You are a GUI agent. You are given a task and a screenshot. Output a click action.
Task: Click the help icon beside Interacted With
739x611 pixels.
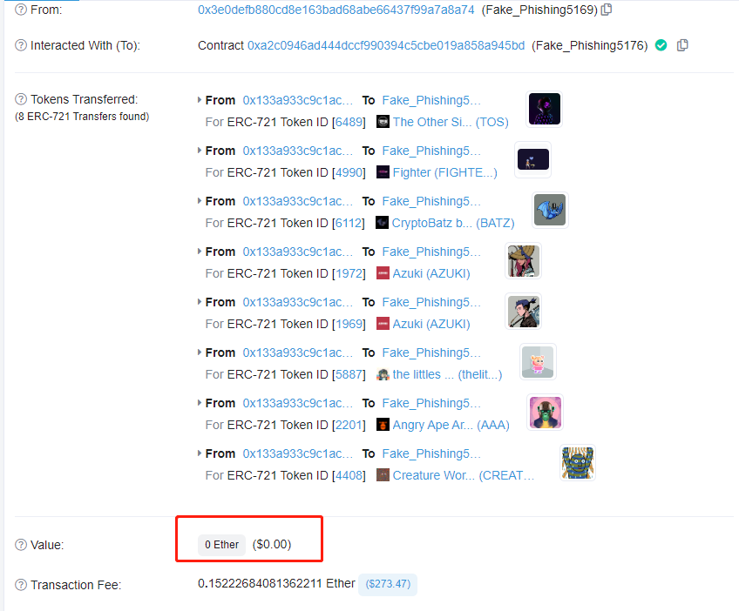(21, 45)
